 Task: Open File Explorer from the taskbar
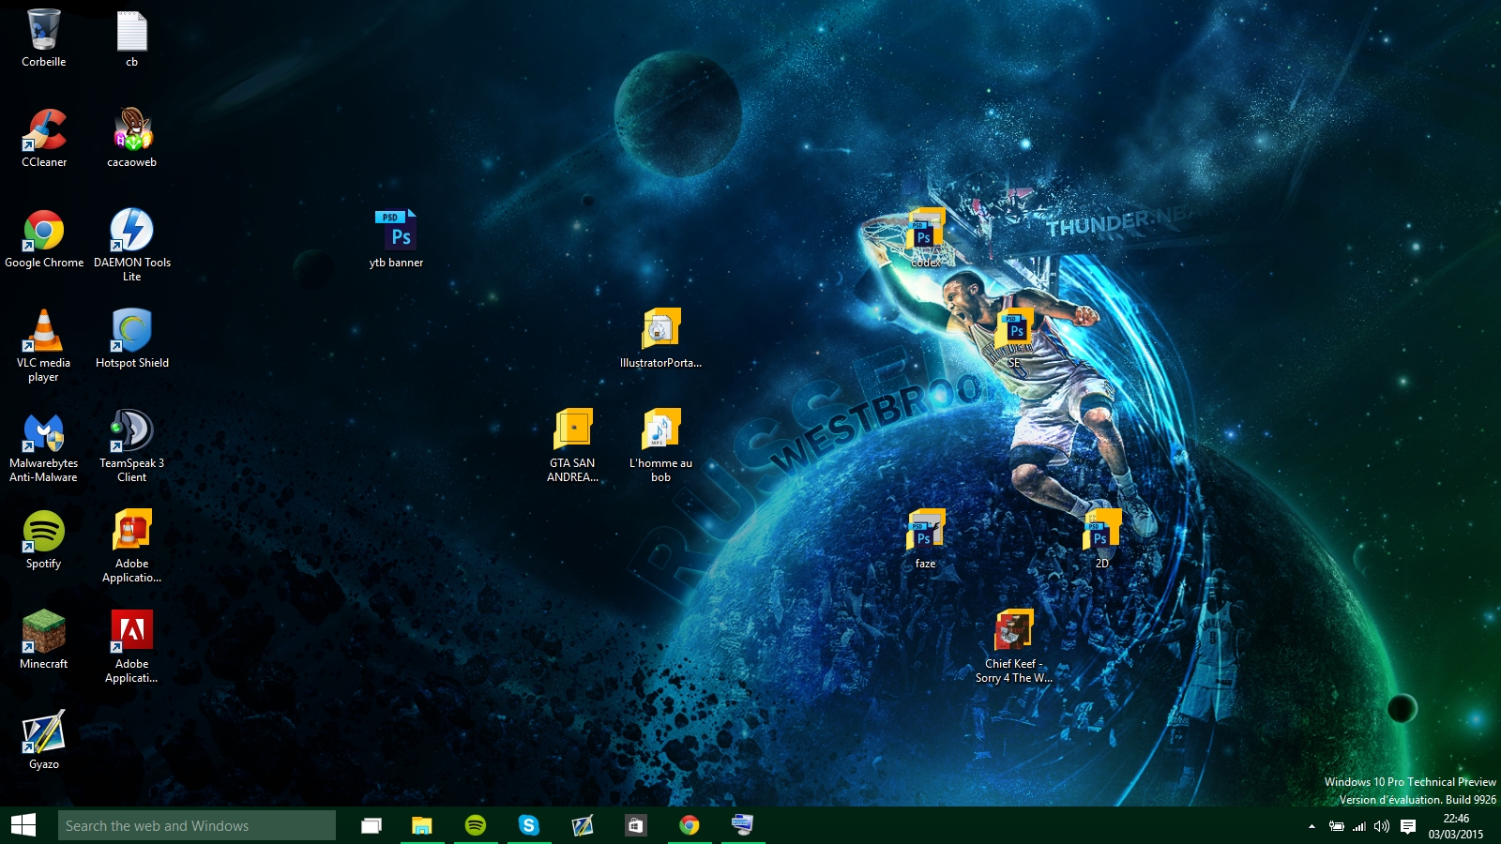pyautogui.click(x=422, y=825)
